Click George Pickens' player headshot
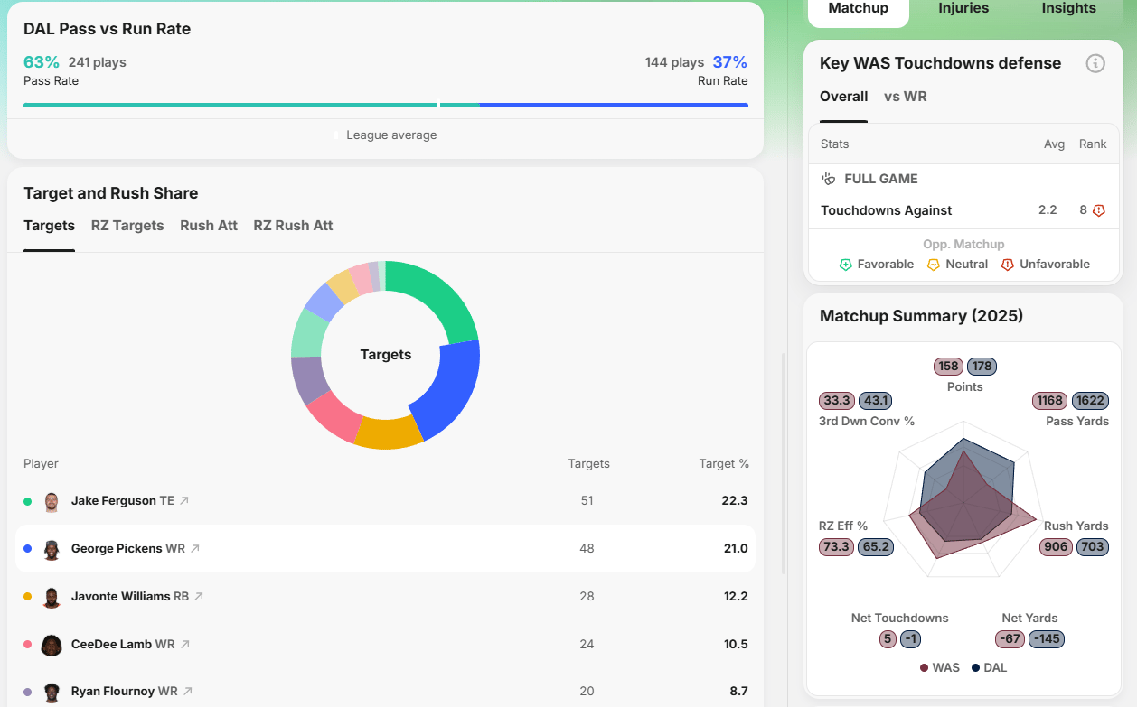The width and height of the screenshot is (1137, 707). click(52, 549)
